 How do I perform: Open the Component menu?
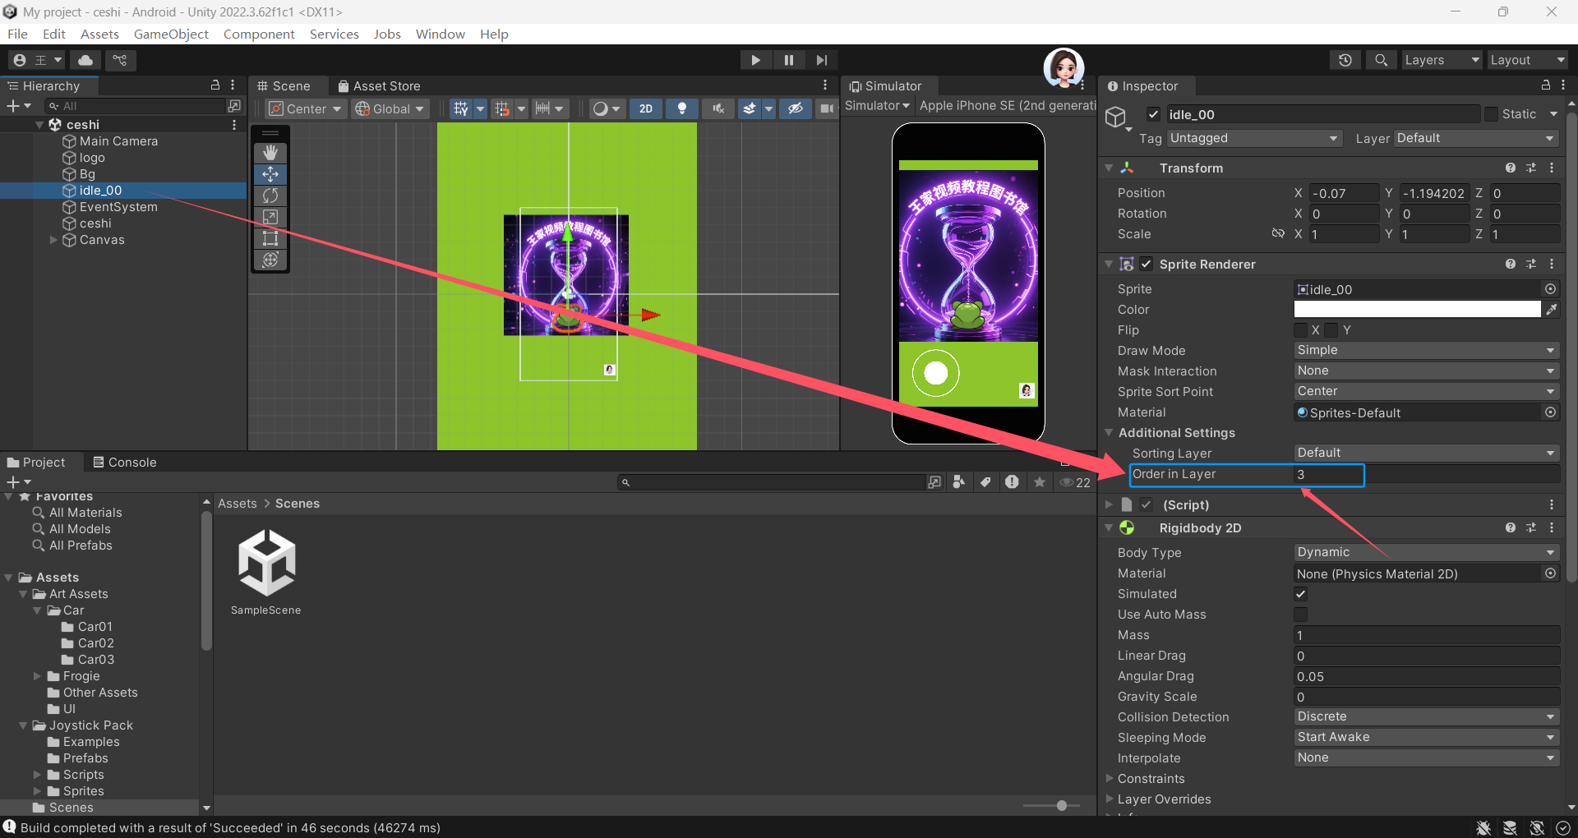click(259, 34)
